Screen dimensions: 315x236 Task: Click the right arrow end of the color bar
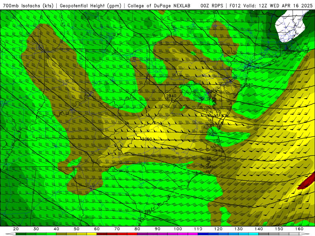pyautogui.click(x=304, y=234)
